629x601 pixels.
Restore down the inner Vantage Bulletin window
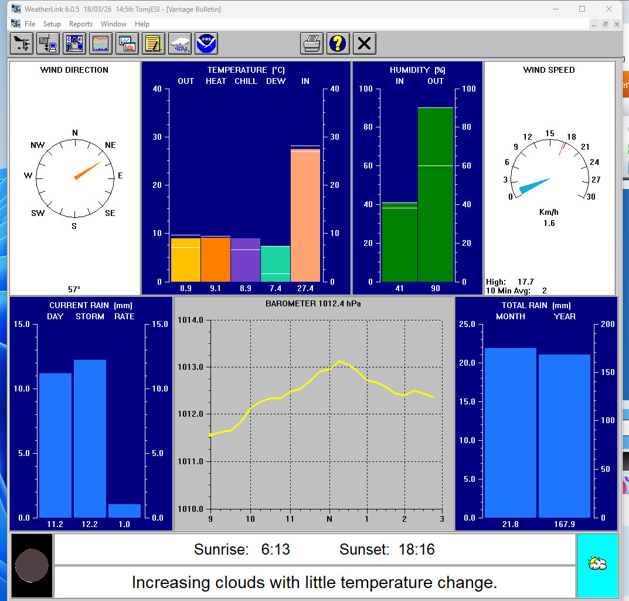point(606,24)
